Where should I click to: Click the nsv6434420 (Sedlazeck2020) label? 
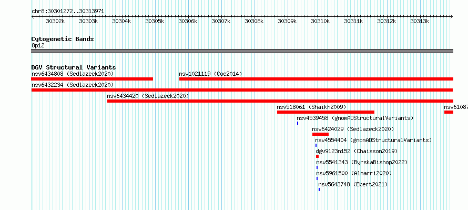point(148,96)
